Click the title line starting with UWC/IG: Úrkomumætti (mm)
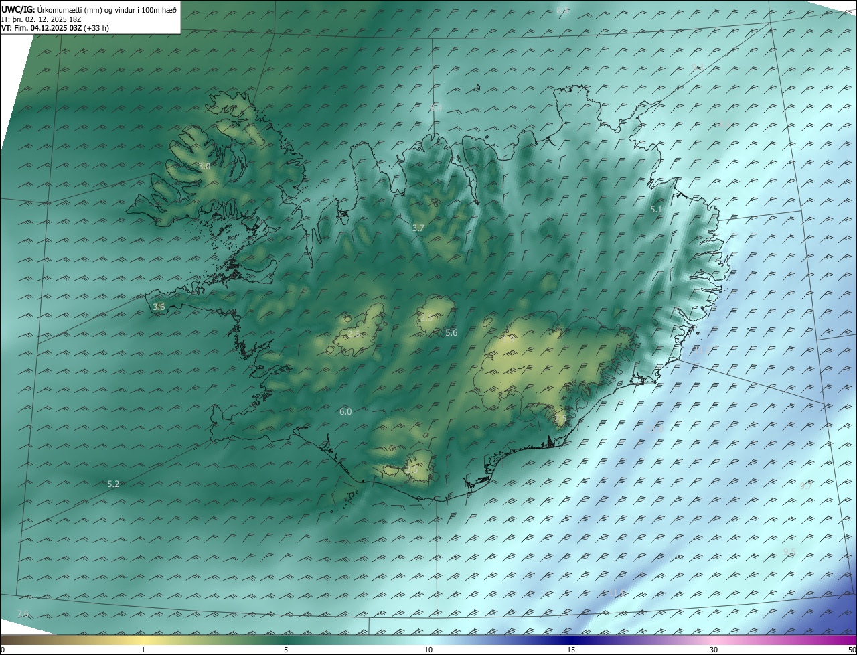The height and width of the screenshot is (655, 857). tap(89, 9)
